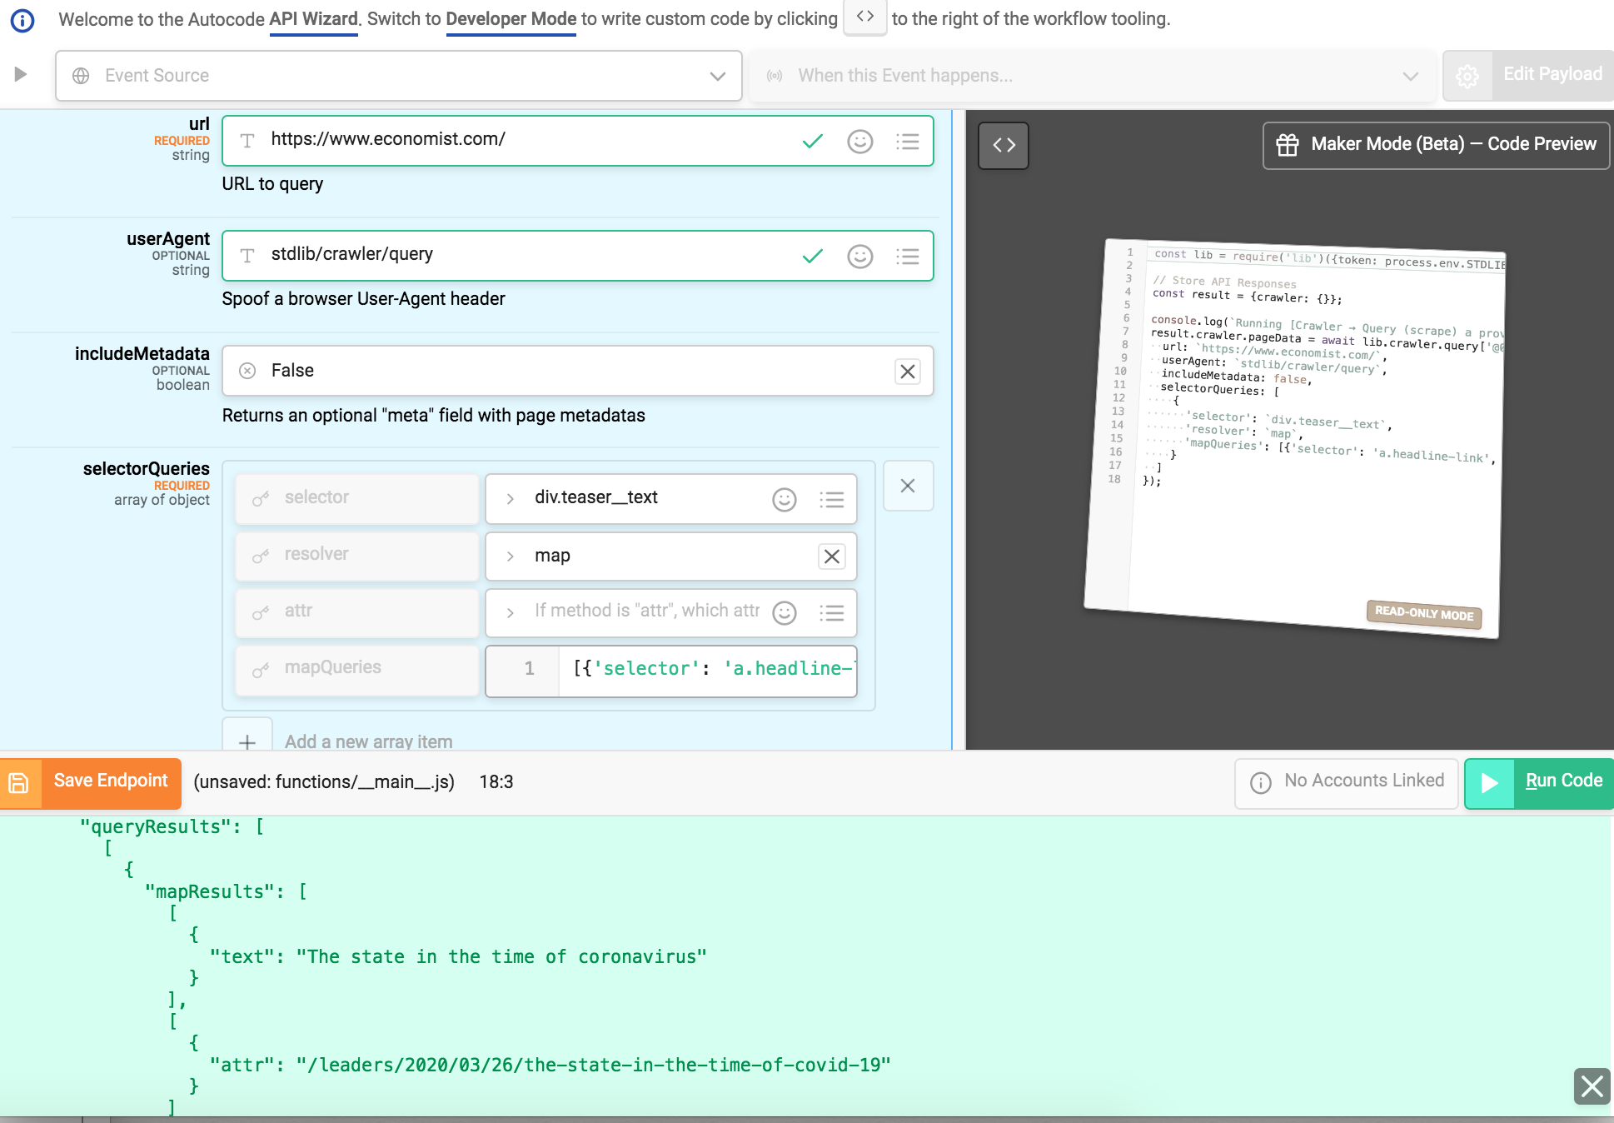This screenshot has height=1123, width=1614.
Task: Click the info icon beside the welcome message
Action: [x=22, y=20]
